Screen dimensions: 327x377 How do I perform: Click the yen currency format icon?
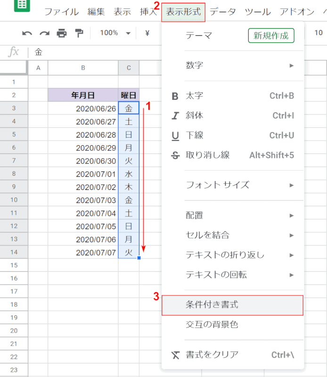(x=147, y=33)
